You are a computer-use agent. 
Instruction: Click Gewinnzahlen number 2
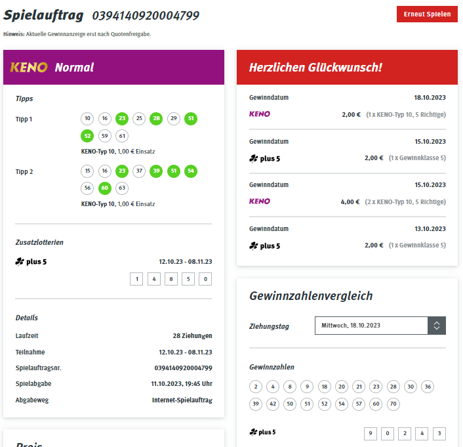[x=256, y=387]
